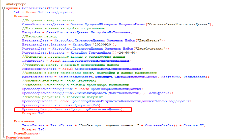The width and height of the screenshot is (241, 140).
Task: Click the expression 24*60*60
Action: tap(127, 53)
